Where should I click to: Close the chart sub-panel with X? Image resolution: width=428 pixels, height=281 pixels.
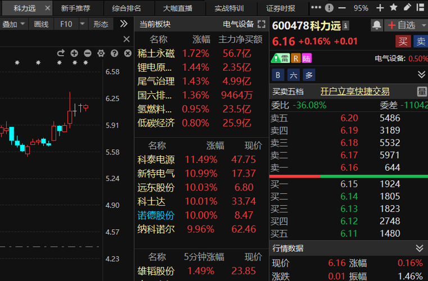[x=126, y=39]
